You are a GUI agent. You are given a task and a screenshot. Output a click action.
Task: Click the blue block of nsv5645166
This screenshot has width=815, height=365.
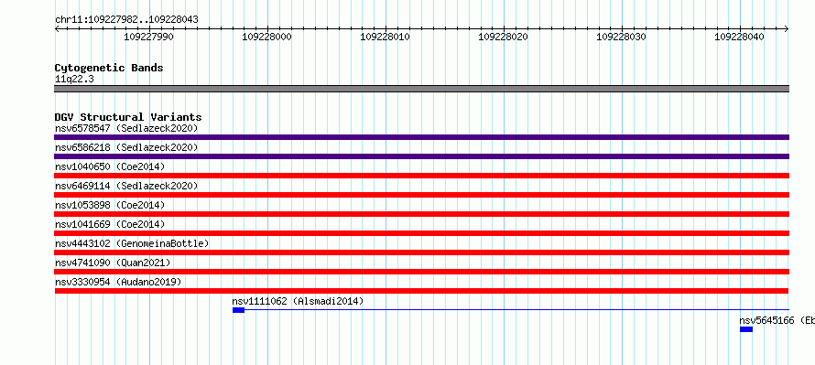746,329
